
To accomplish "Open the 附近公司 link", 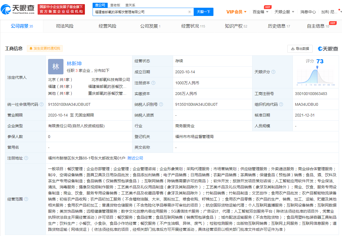I will 135,158.
